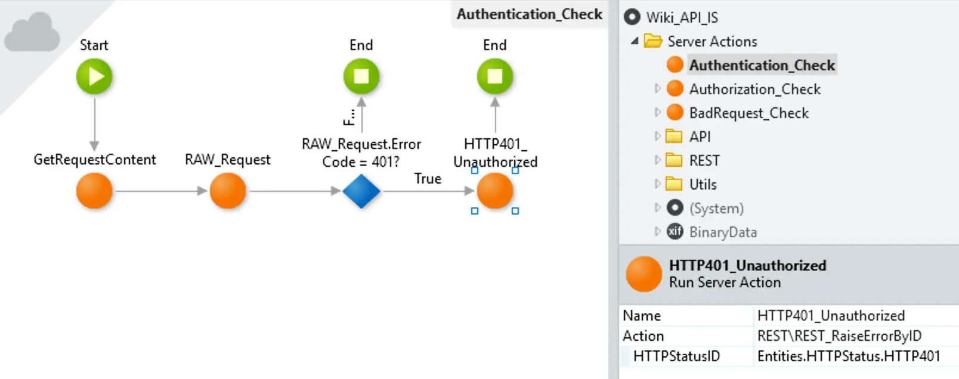Click the Utils folder label
The width and height of the screenshot is (959, 379).
coord(703,184)
